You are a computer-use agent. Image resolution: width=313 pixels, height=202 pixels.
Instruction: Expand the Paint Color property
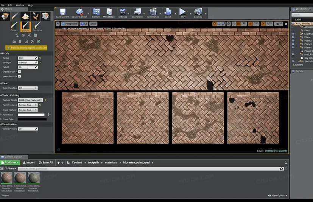click(1, 115)
